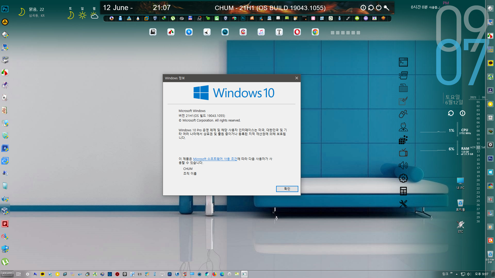Show hidden system tray icons

point(457,274)
